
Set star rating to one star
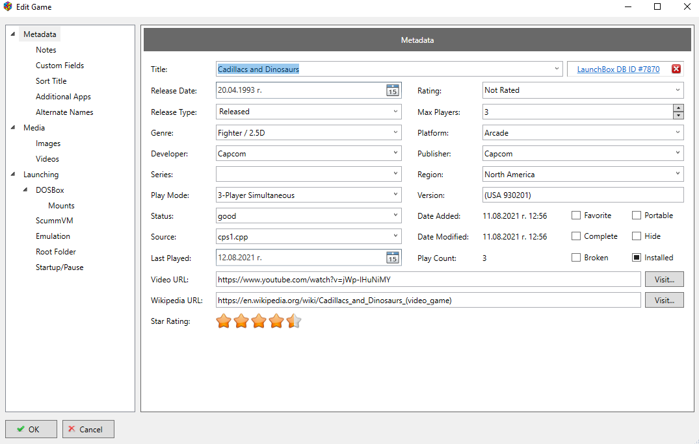tap(223, 321)
